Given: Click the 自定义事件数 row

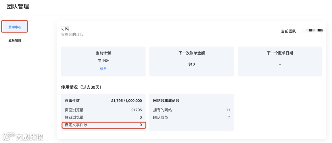Looking at the screenshot, I should pos(103,125).
